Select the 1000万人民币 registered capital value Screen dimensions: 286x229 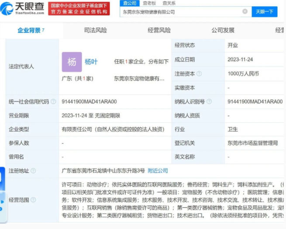point(243,74)
